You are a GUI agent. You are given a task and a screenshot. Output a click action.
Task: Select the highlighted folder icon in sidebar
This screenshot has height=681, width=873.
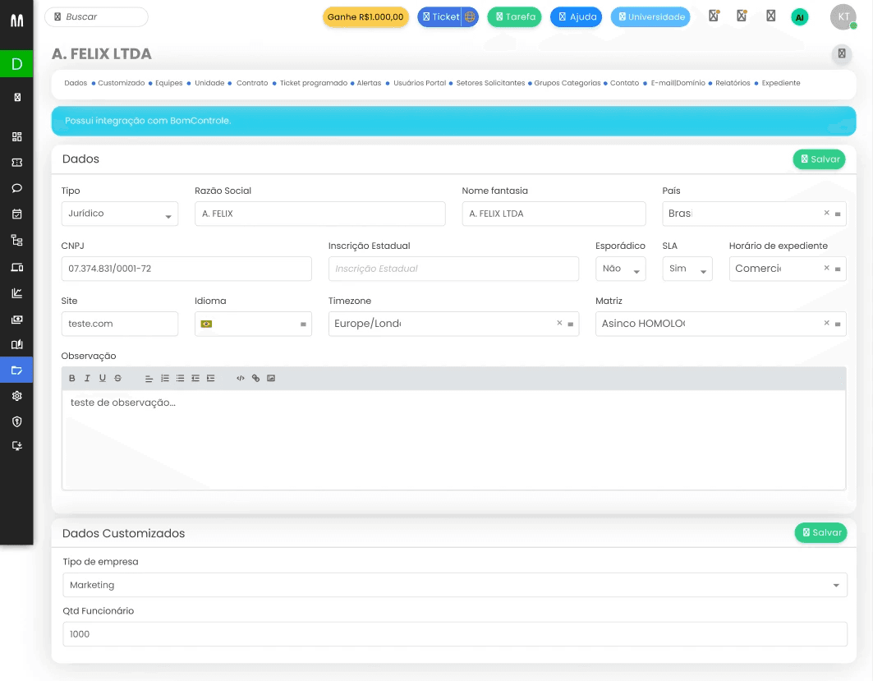pyautogui.click(x=16, y=370)
